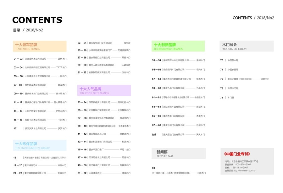Viewport: 283px width, 193px height.
Task: Click the TEN LEADING BRANDS section header
Action: pyautogui.click(x=40, y=46)
